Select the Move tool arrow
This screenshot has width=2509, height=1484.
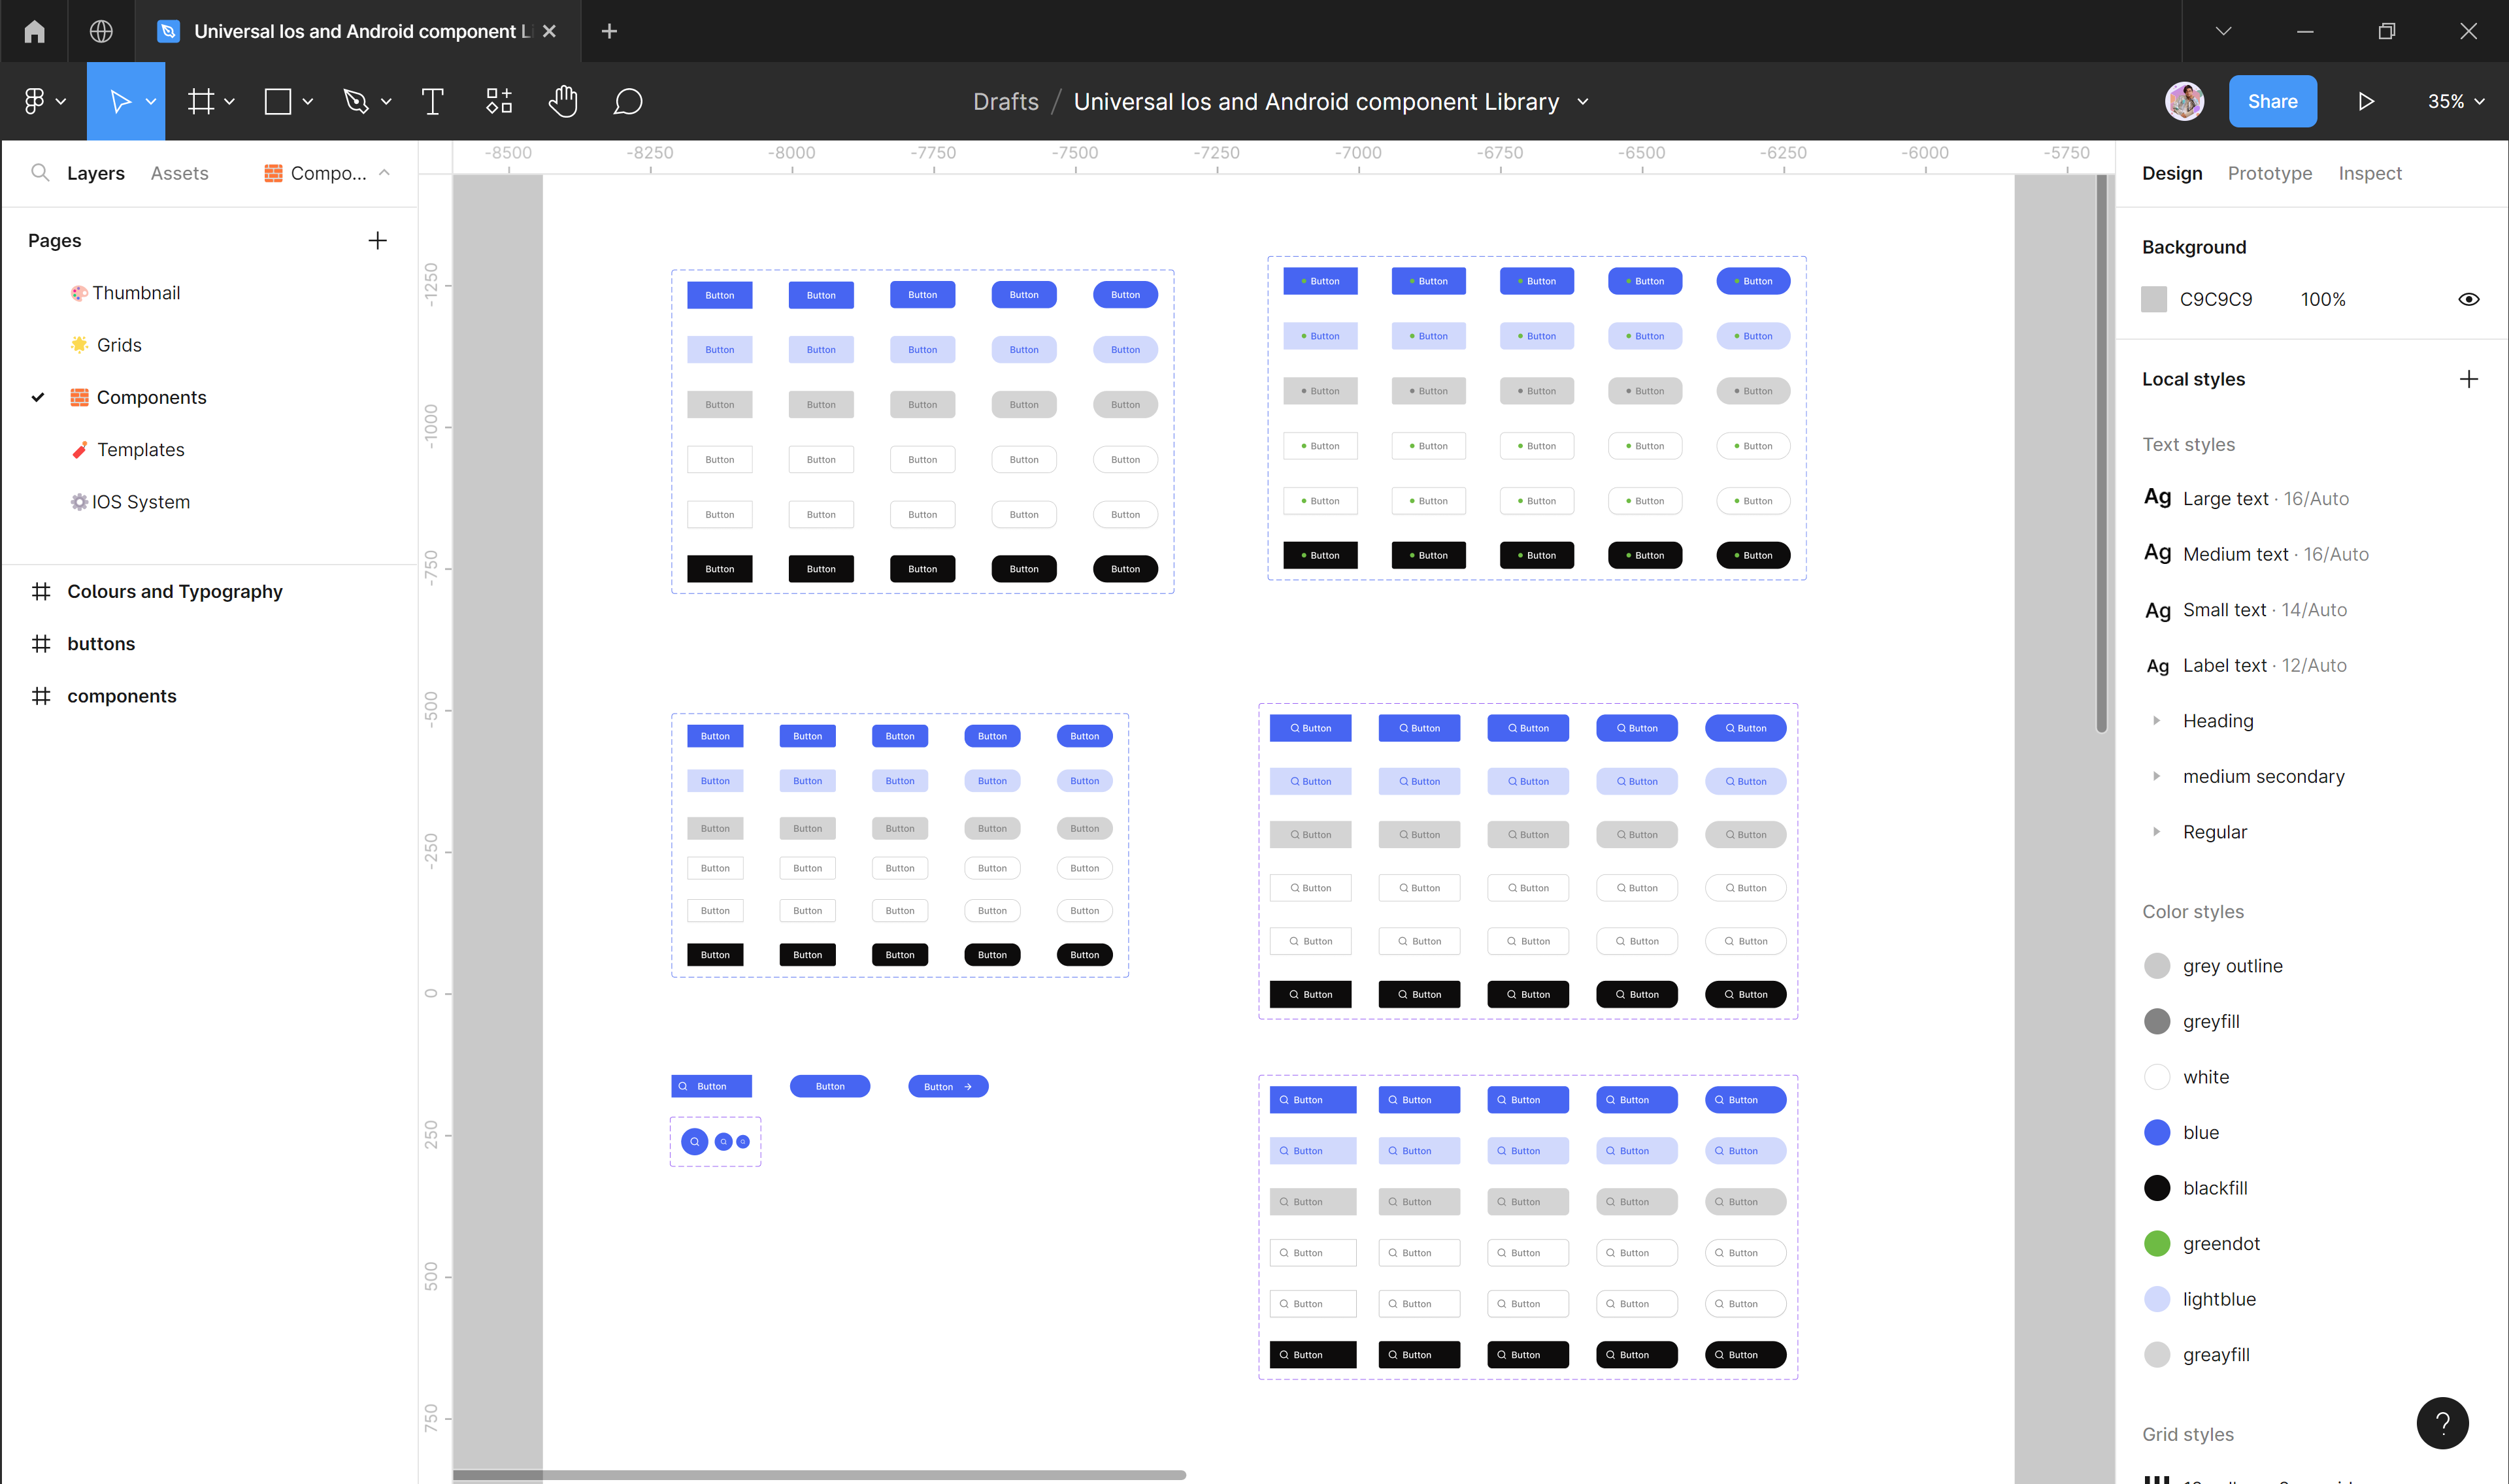(120, 101)
